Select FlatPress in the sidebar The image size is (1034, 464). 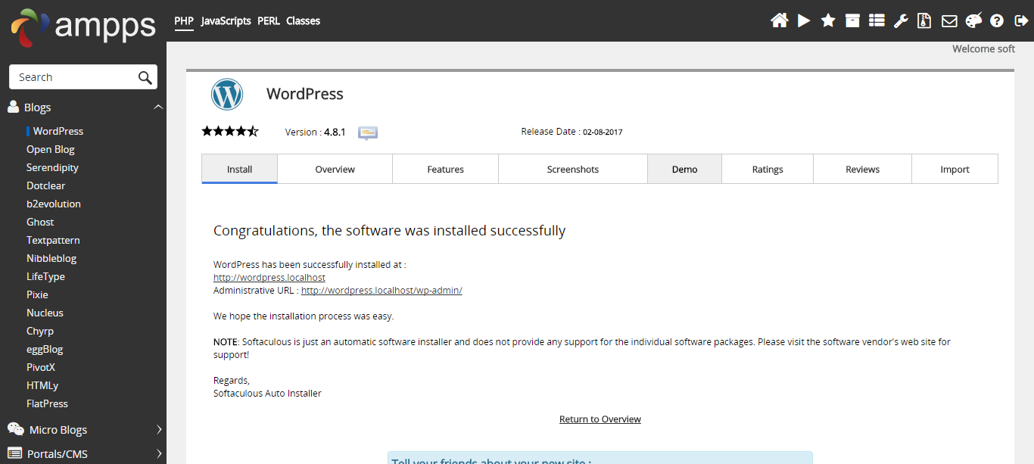[48, 403]
